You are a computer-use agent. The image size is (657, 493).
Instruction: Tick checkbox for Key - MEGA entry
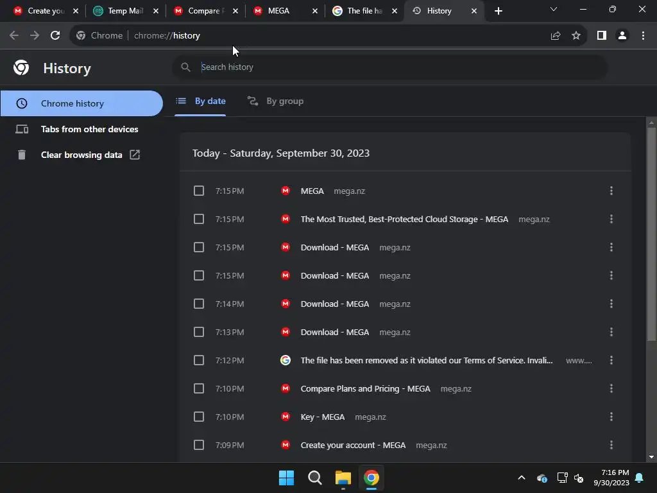pyautogui.click(x=199, y=417)
